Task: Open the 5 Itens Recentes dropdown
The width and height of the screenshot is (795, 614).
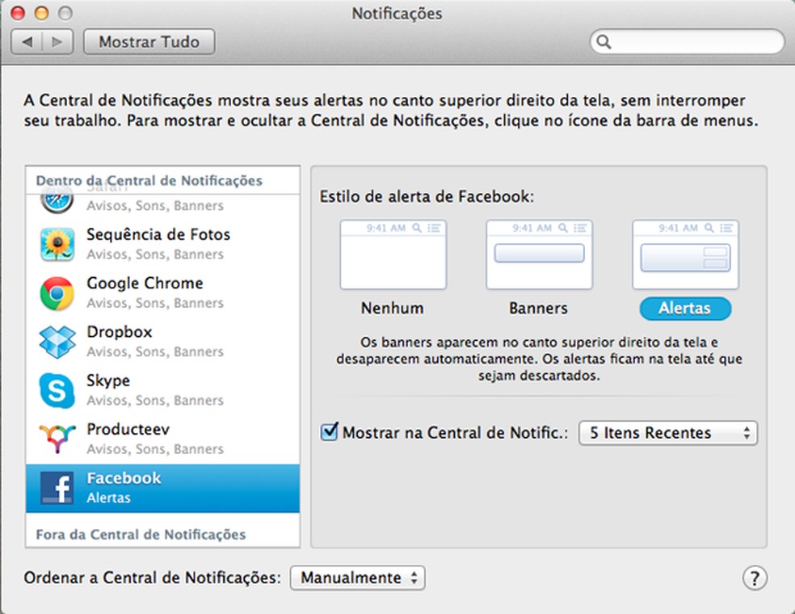Action: [x=667, y=433]
